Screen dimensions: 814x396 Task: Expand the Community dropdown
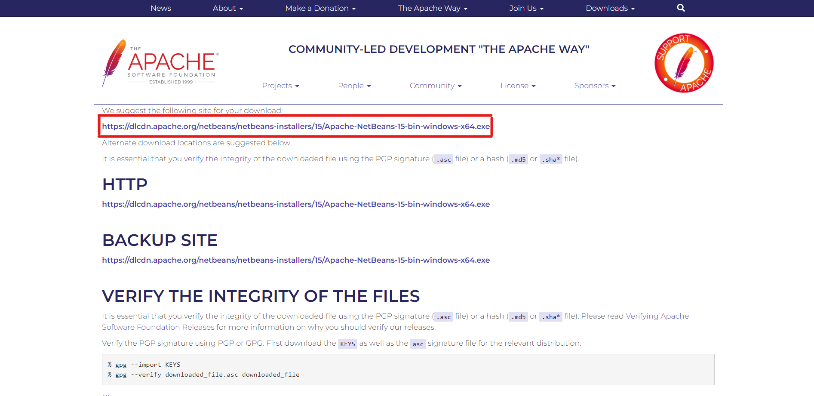436,86
